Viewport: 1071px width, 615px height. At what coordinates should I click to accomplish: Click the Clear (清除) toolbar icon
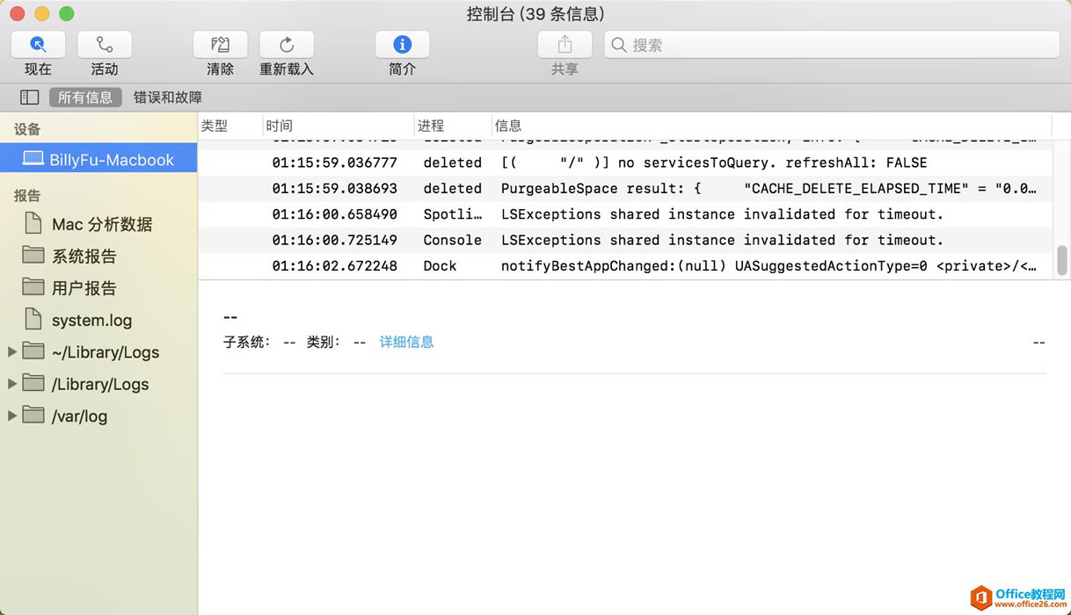(x=220, y=44)
